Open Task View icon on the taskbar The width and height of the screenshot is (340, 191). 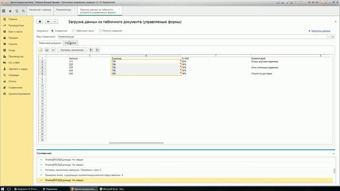(9, 189)
